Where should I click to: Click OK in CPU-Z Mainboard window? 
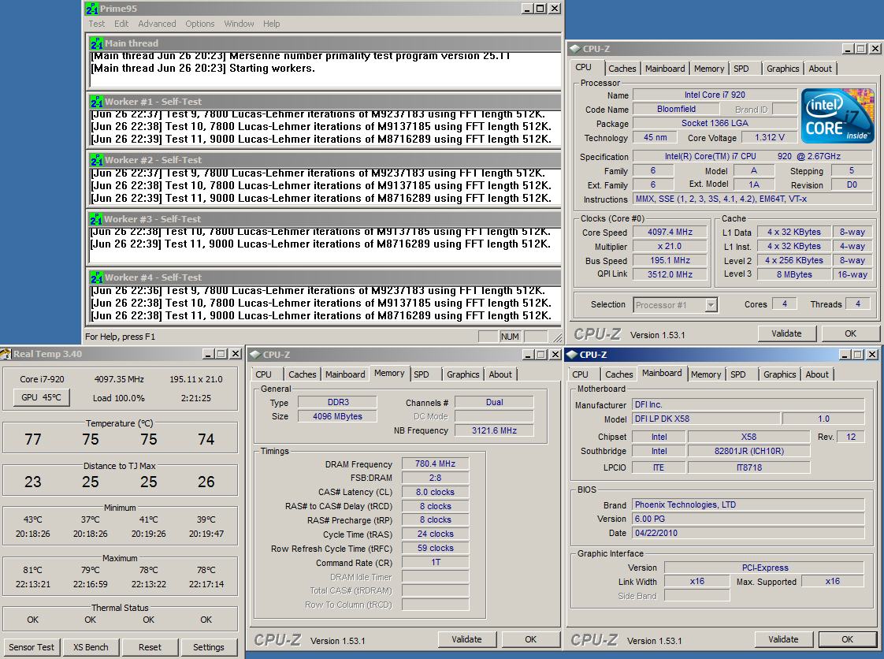point(847,639)
